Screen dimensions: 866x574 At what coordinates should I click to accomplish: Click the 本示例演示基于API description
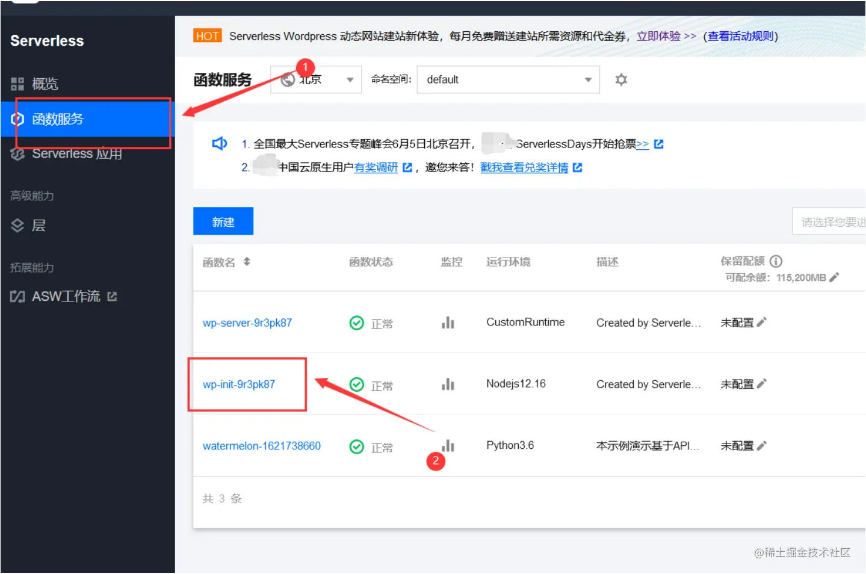pos(648,446)
